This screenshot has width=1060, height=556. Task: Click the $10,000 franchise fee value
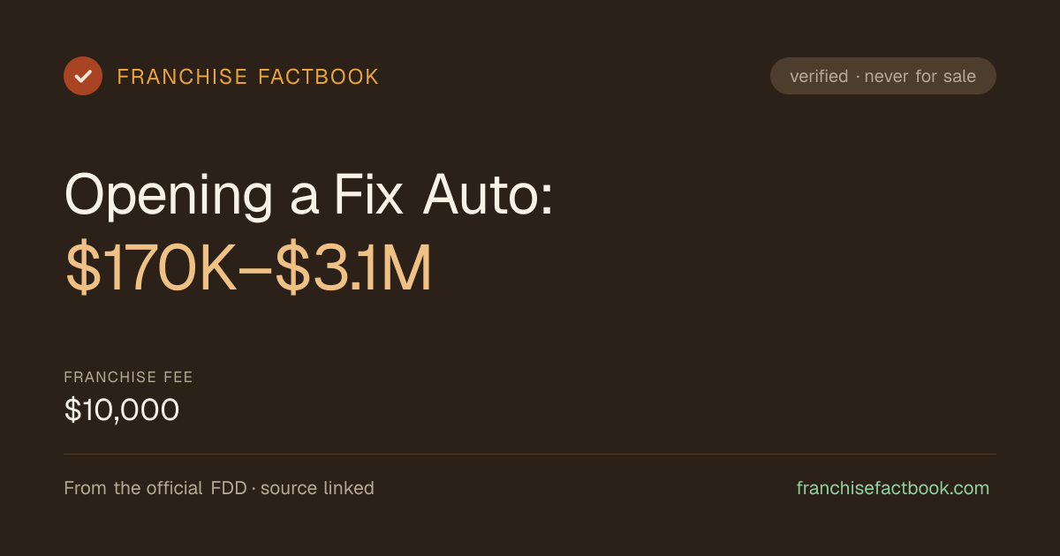(122, 410)
